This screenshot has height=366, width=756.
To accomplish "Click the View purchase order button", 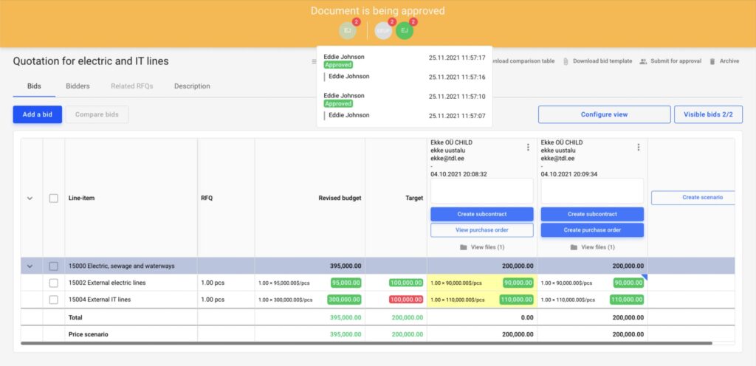I will (482, 230).
